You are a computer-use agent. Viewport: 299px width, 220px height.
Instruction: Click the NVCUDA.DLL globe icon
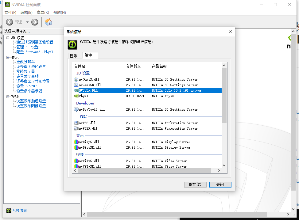(x=76, y=90)
